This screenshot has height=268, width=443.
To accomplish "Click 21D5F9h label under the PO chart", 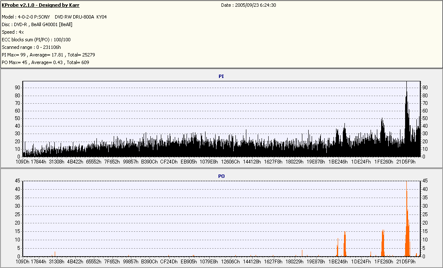I will (406, 262).
